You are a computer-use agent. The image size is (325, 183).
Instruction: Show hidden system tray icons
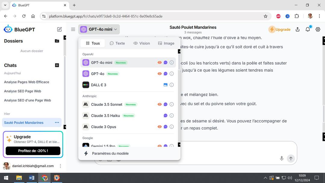(x=265, y=178)
